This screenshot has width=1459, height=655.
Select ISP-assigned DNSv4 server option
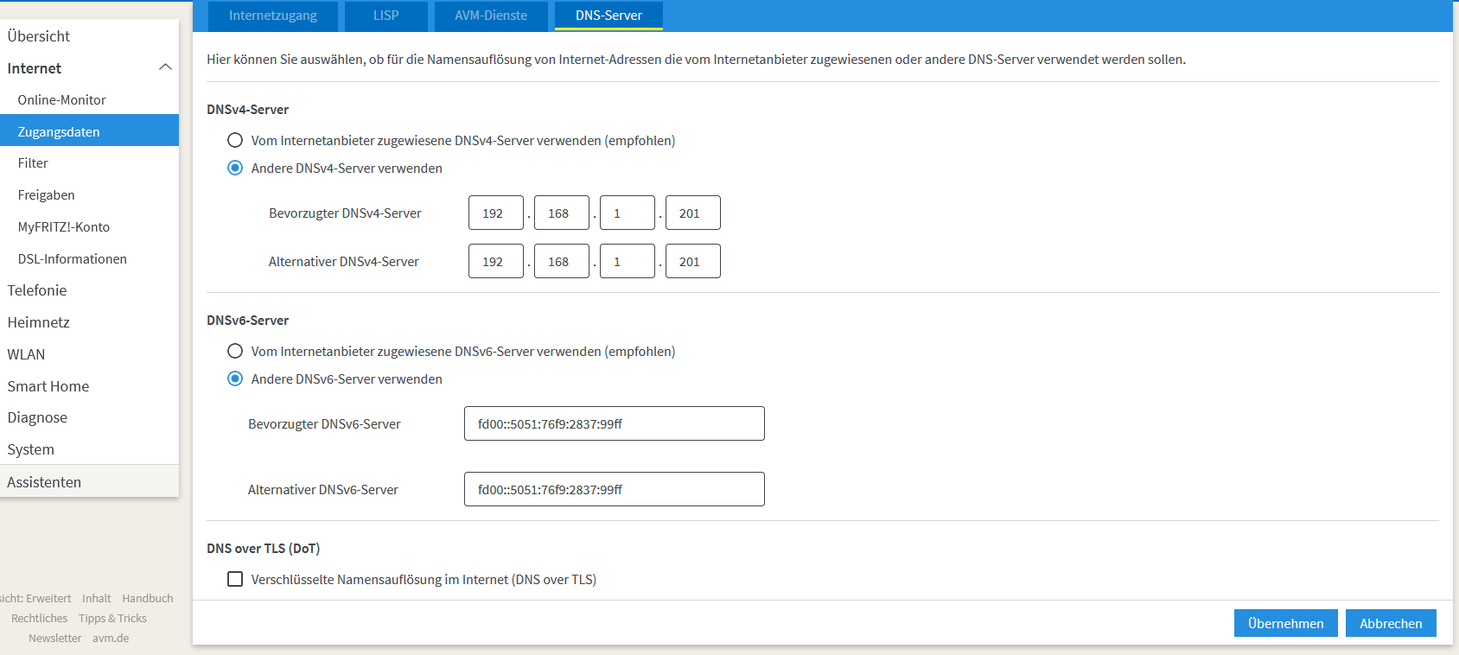coord(235,140)
